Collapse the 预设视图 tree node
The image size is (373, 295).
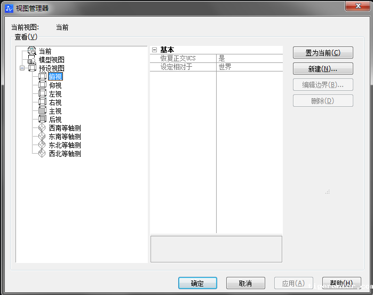click(22, 68)
